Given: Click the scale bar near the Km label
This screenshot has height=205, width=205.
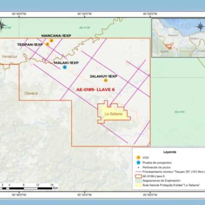Looking at the screenshot, I should 26,188.
